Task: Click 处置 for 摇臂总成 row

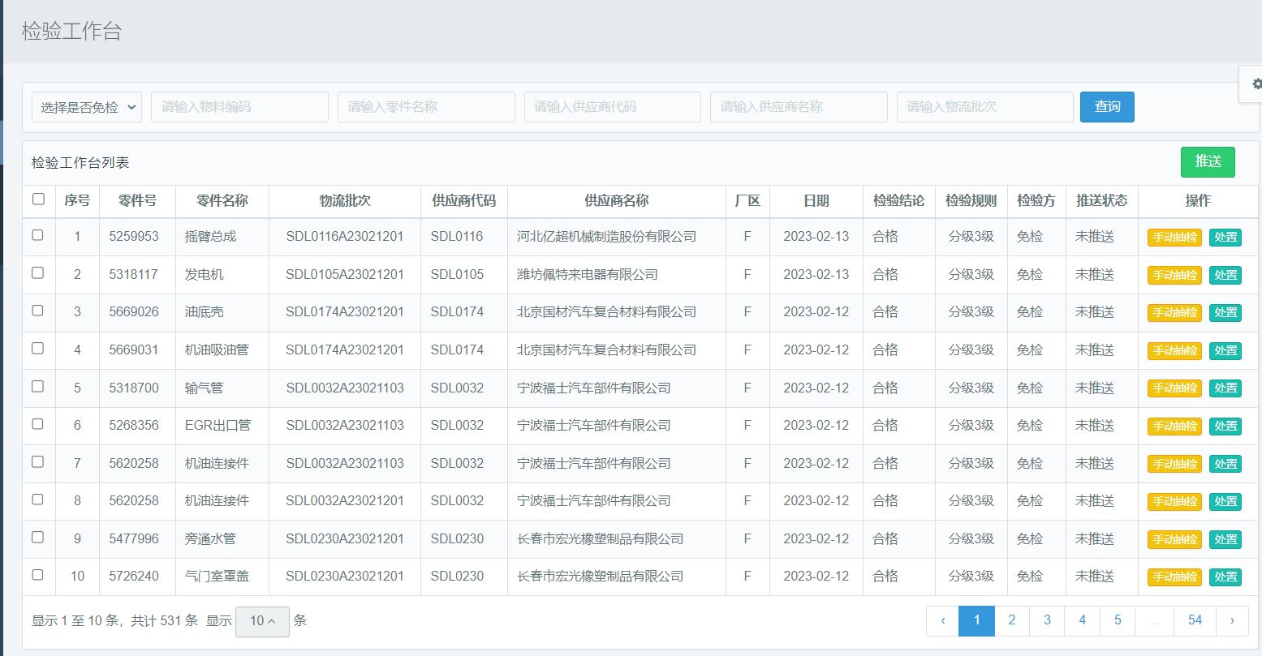Action: pos(1225,238)
